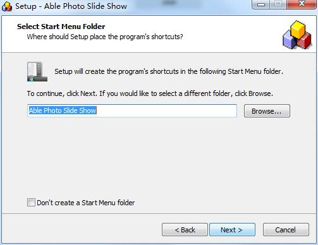This screenshot has height=245, width=318.
Task: Click the Select Start Menu Folder heading
Action: point(61,27)
